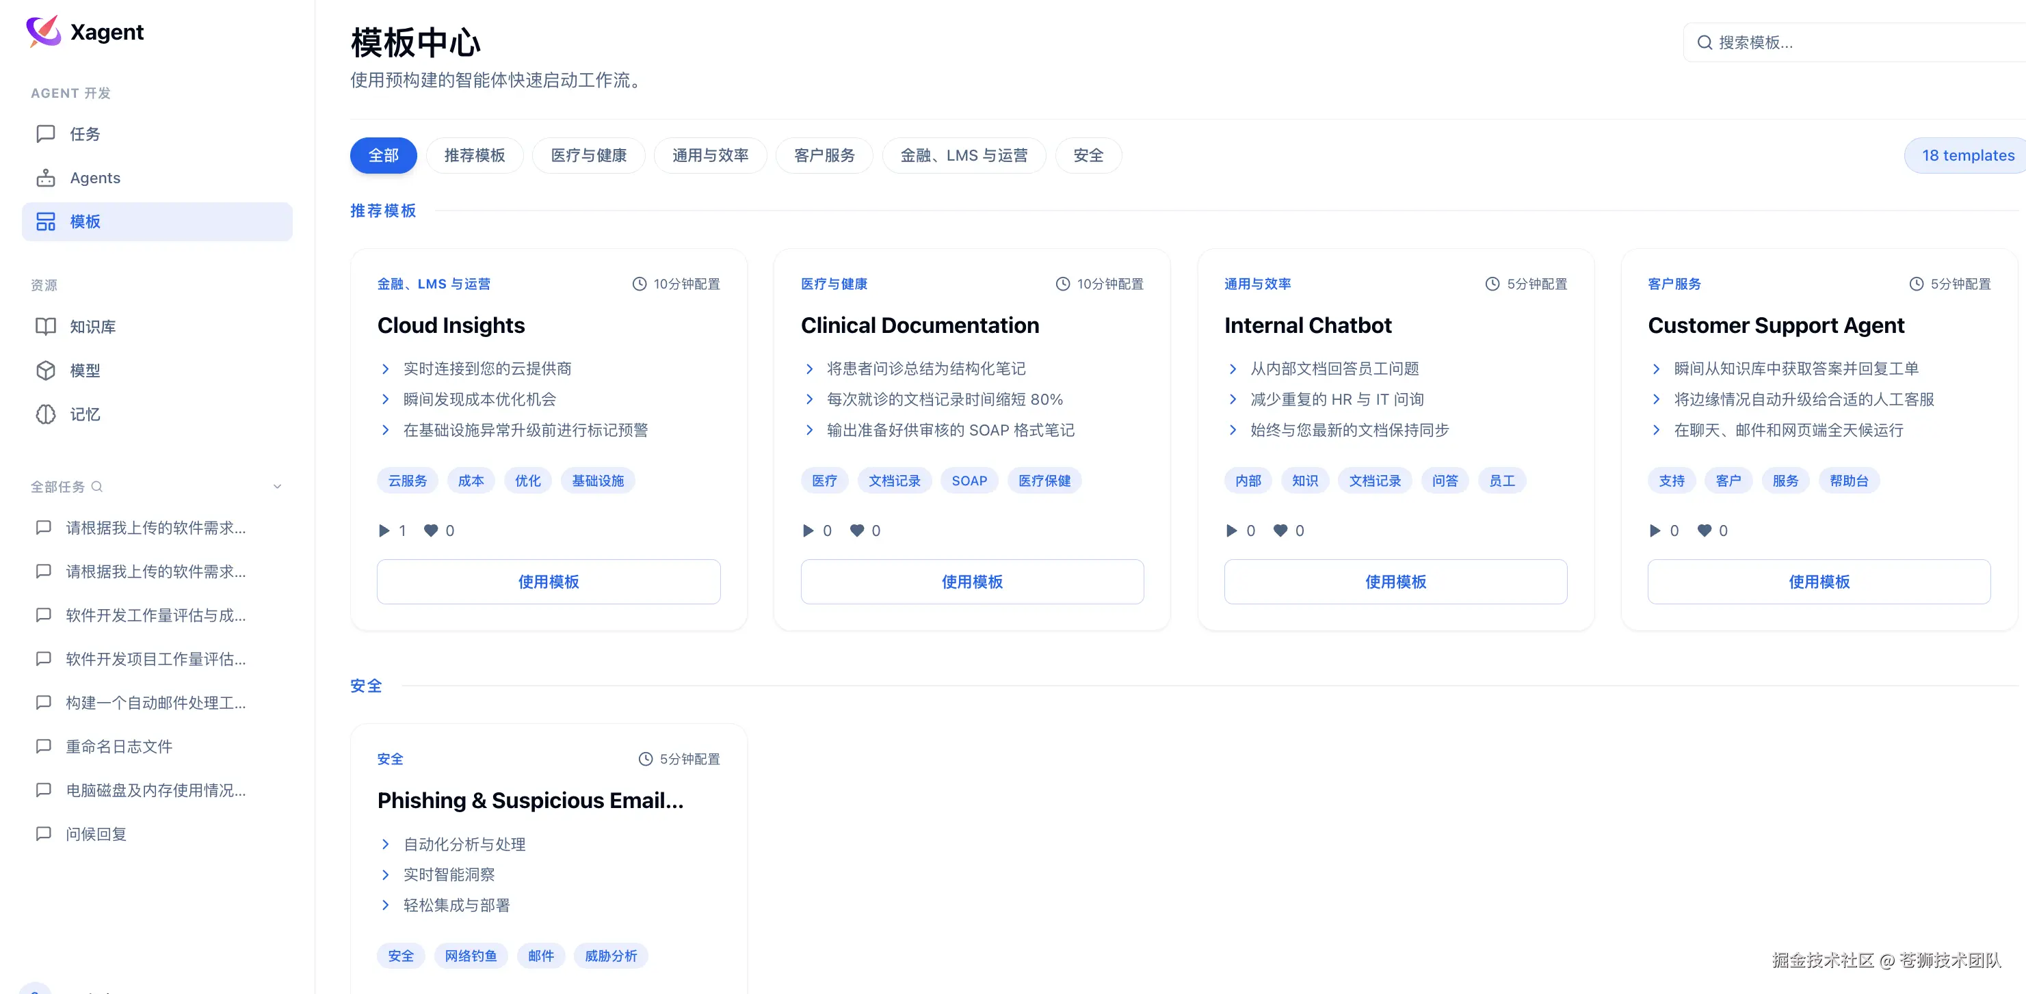2026x994 pixels.
Task: Expand the 自动化分析与处理 bullet chevron
Action: pos(385,844)
